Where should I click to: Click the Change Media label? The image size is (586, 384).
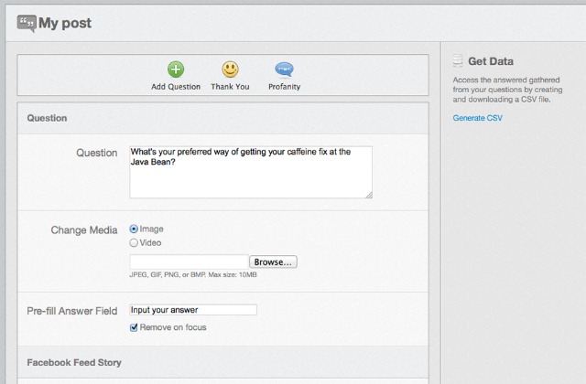point(84,230)
